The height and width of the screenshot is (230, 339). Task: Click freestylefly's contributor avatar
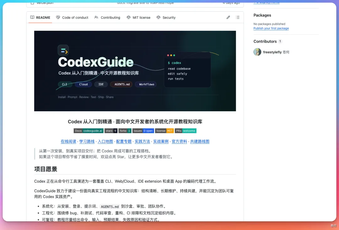coord(257,52)
